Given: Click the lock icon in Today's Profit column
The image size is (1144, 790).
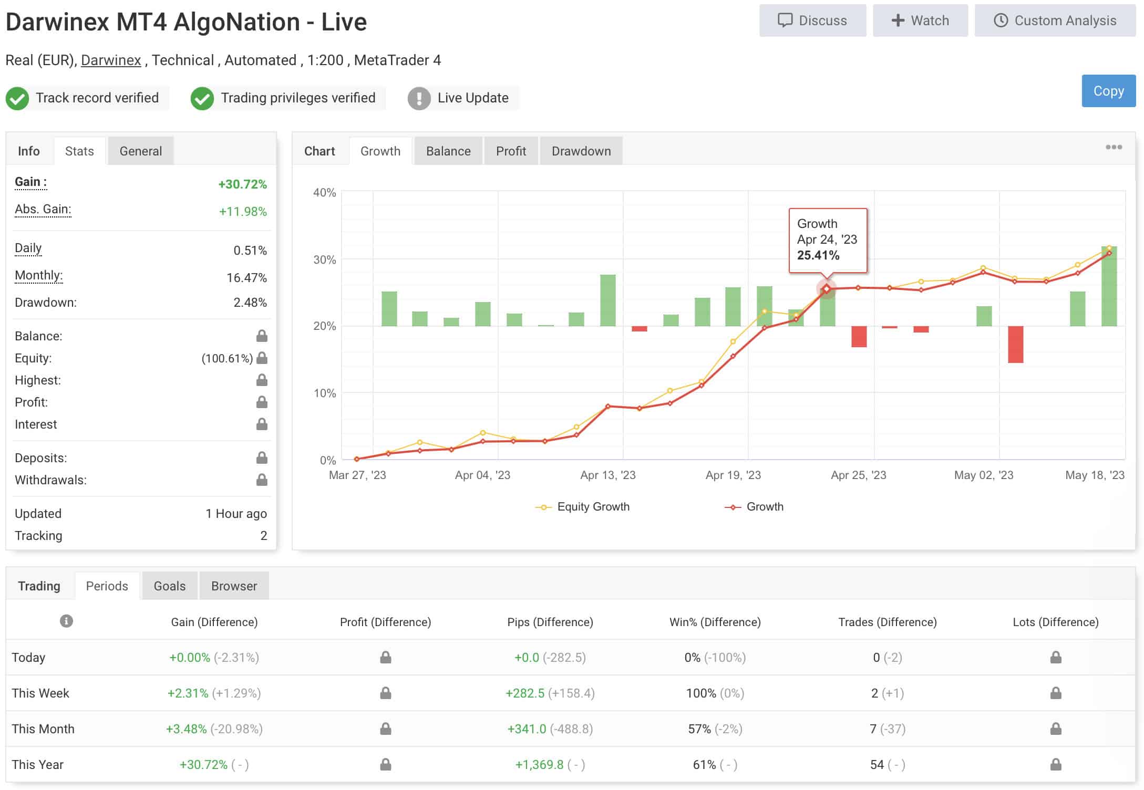Looking at the screenshot, I should tap(385, 658).
